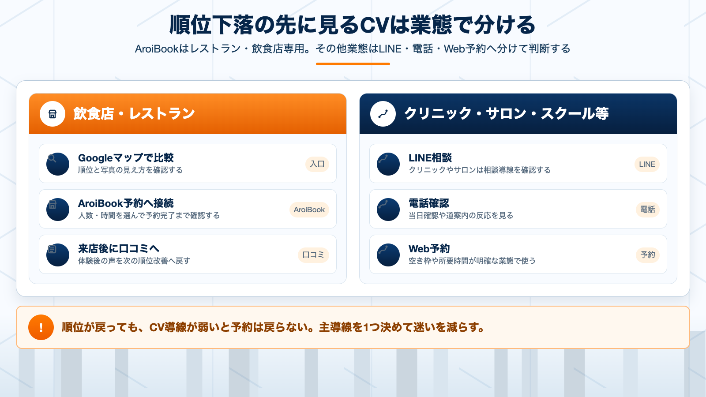Click the 予約 tag badge
The width and height of the screenshot is (706, 397).
[x=648, y=255]
